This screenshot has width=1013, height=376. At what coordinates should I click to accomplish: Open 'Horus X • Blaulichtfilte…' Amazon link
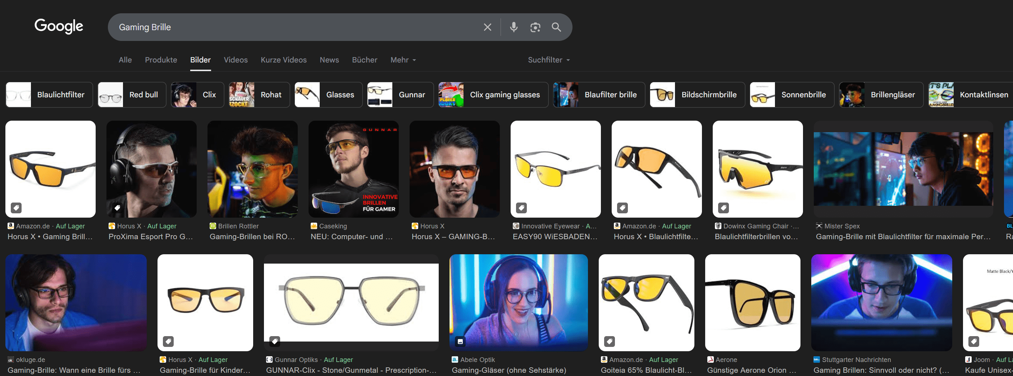coord(656,237)
